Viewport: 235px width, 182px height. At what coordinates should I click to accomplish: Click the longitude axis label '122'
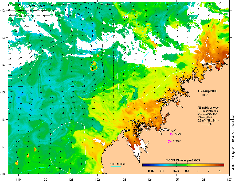97,179
